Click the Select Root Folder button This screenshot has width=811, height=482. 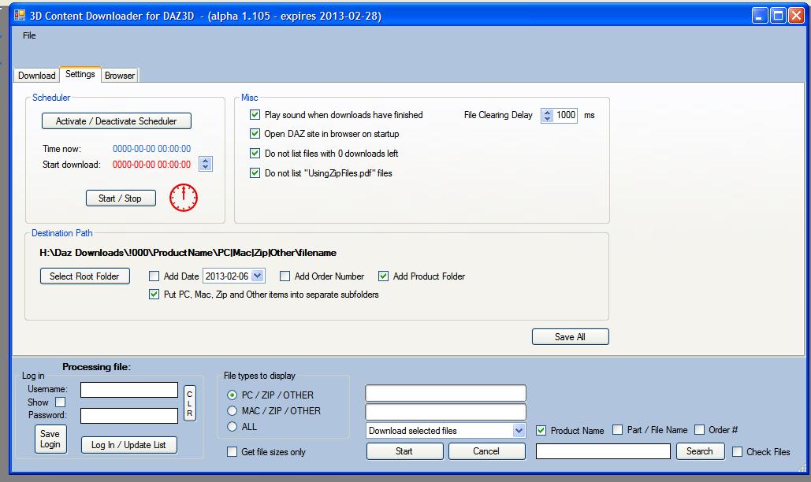pos(85,276)
